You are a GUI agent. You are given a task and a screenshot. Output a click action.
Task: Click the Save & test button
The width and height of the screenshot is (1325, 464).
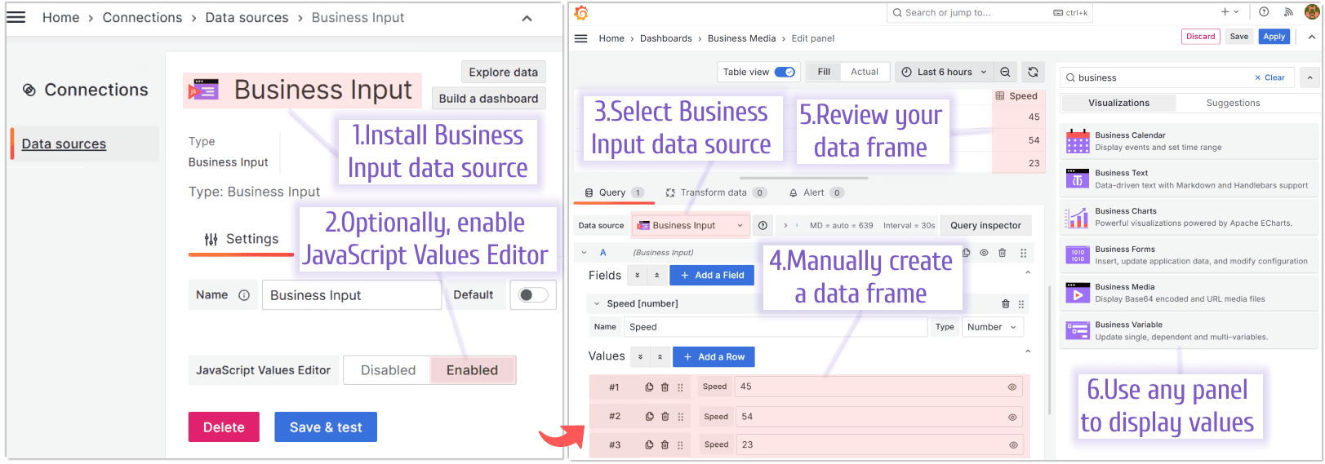coord(326,427)
